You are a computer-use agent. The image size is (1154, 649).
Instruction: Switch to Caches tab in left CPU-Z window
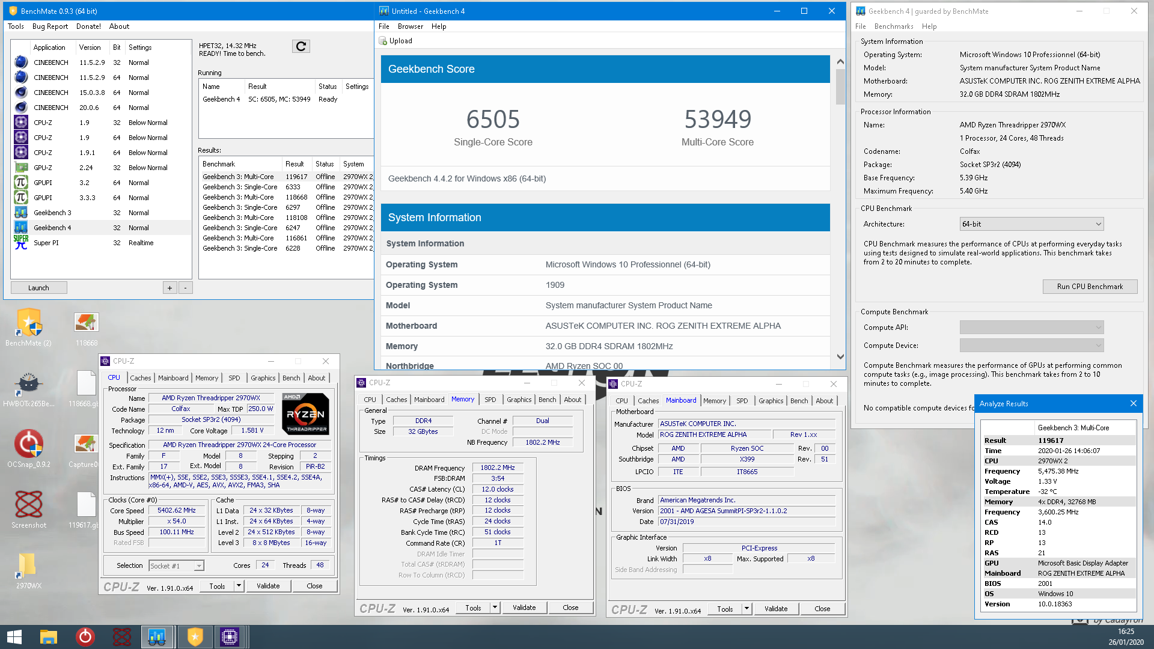click(141, 378)
